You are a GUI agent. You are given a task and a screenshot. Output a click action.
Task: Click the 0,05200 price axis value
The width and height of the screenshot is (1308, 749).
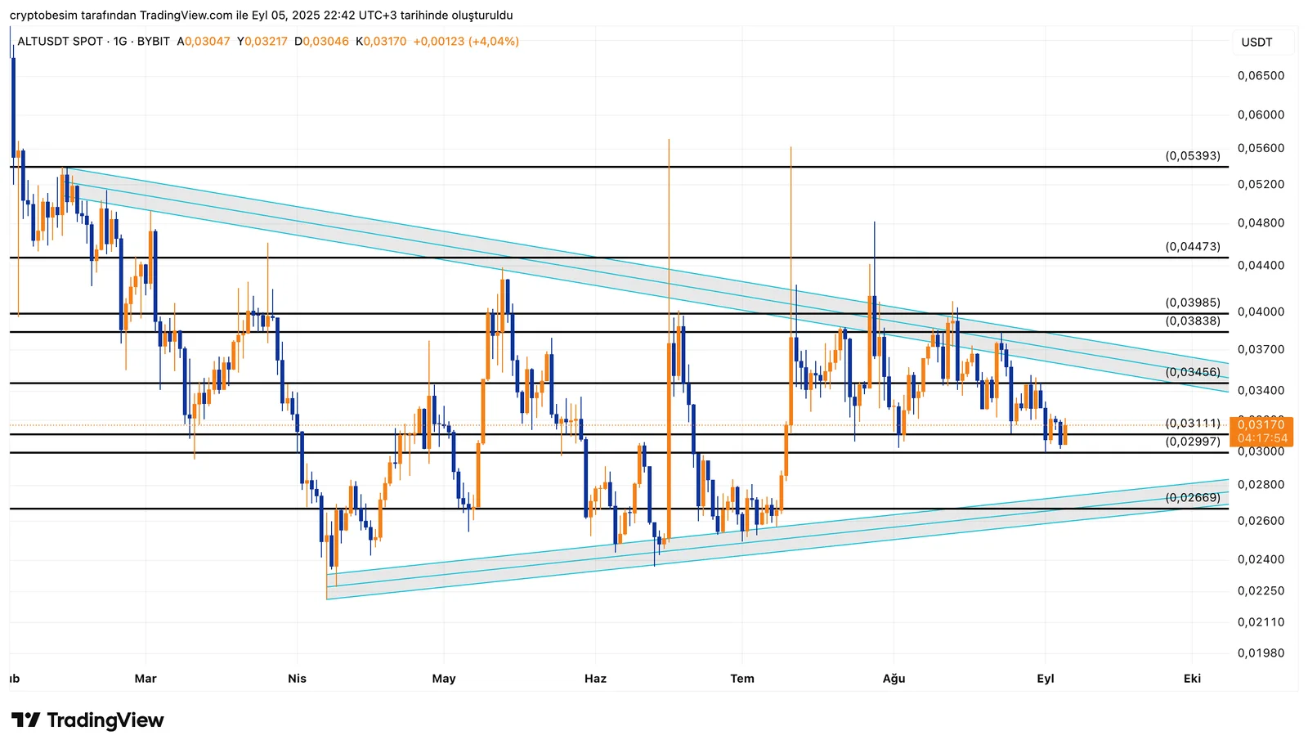tap(1261, 184)
